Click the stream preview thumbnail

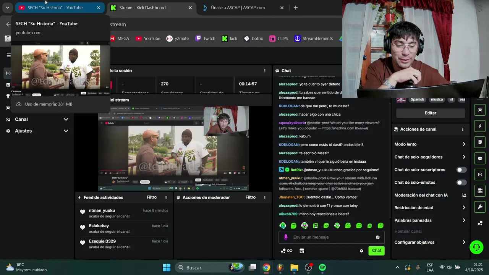(x=173, y=149)
